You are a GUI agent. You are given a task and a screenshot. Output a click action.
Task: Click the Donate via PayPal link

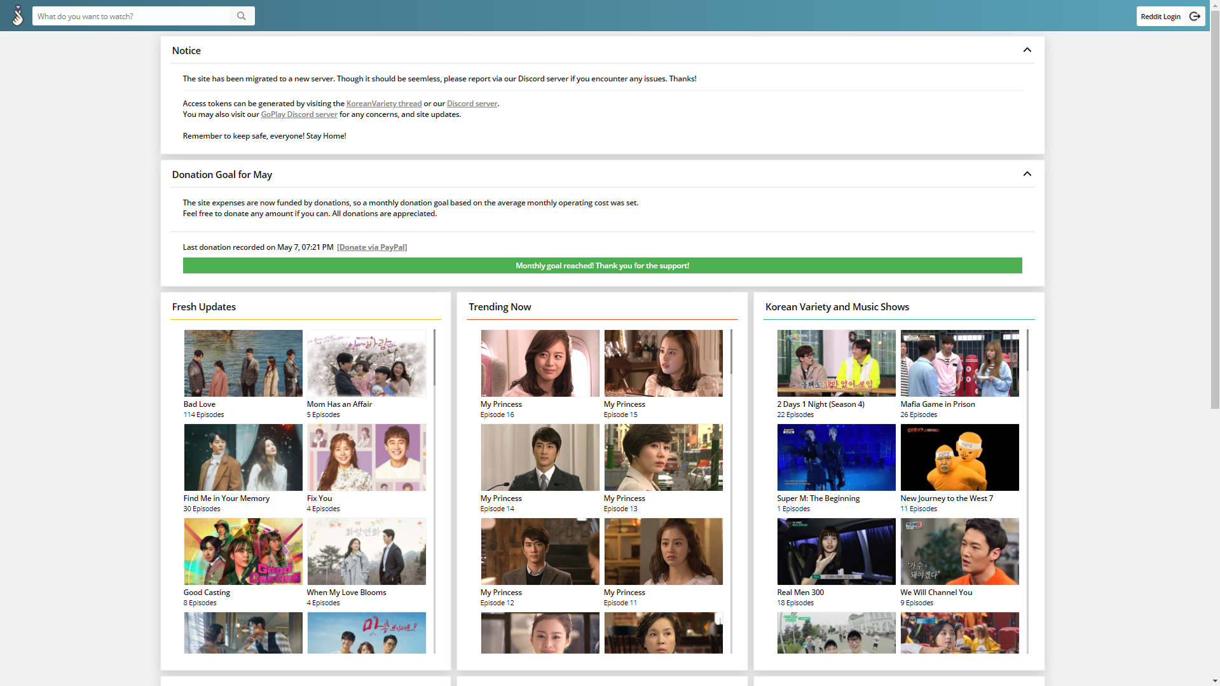[372, 247]
